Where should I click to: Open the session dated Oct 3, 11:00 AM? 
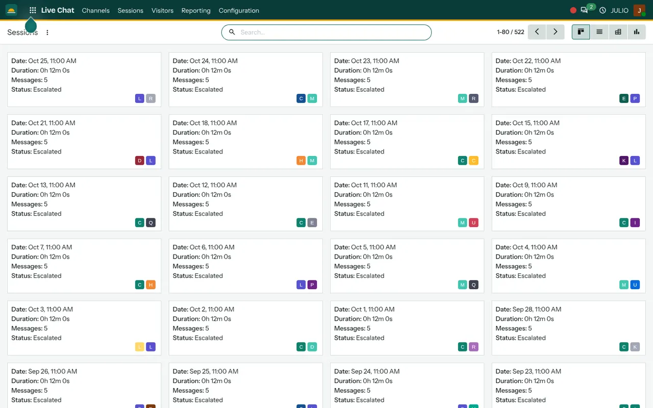point(84,328)
